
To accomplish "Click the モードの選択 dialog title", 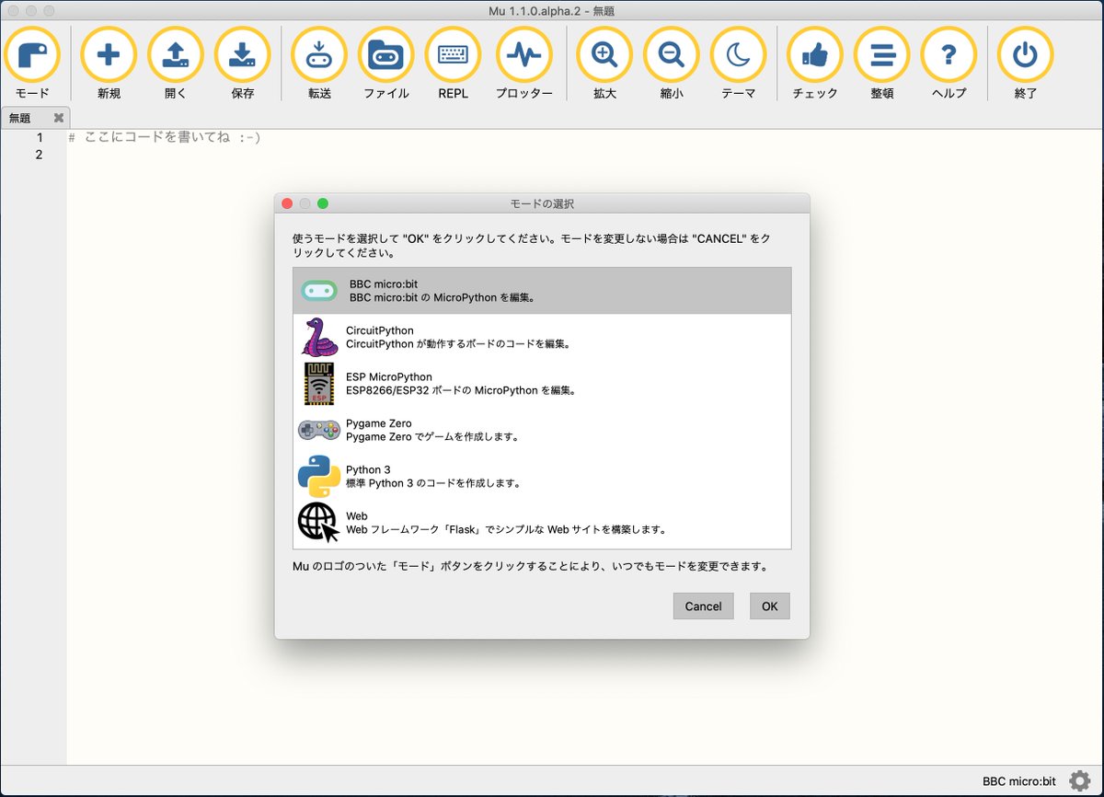I will tap(542, 203).
